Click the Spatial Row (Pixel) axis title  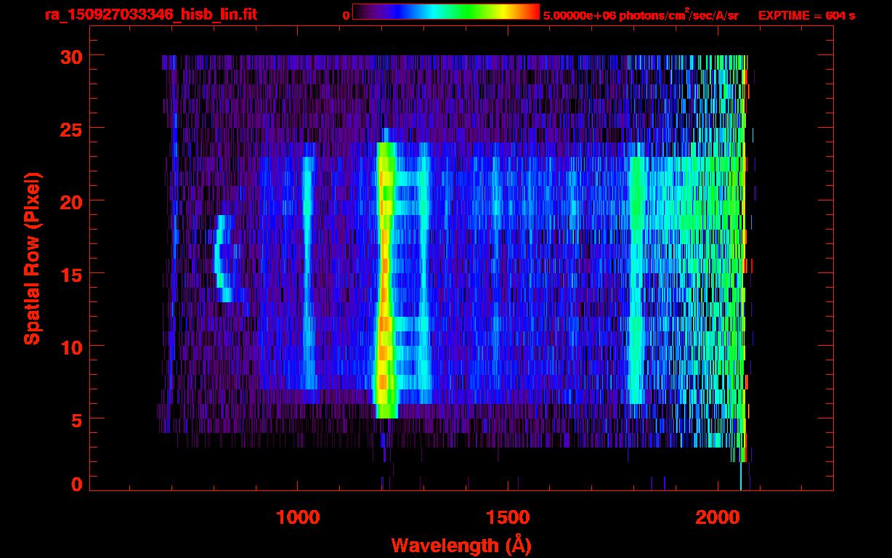point(33,258)
